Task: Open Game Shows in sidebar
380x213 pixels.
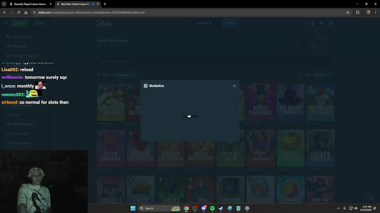Action: click(x=21, y=143)
